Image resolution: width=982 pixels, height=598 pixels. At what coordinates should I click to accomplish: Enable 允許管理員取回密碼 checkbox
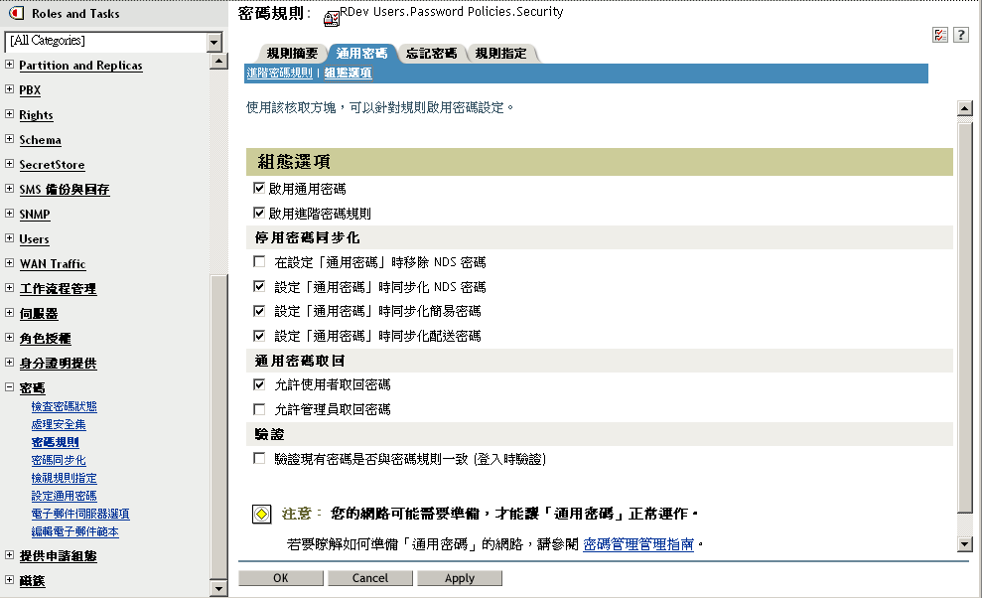[x=259, y=409]
